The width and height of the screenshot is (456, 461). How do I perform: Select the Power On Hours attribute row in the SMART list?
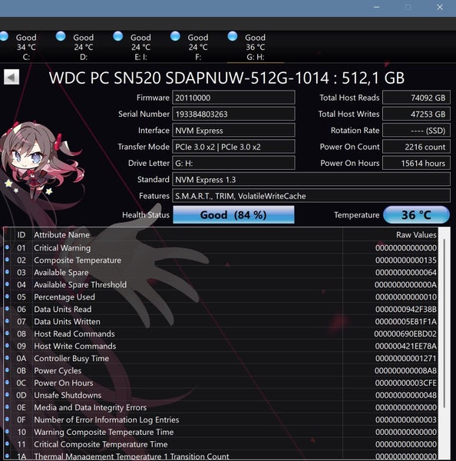coord(221,383)
